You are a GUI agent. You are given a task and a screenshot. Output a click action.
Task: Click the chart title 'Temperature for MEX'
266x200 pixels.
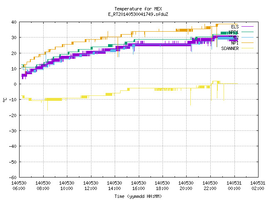tap(138, 9)
